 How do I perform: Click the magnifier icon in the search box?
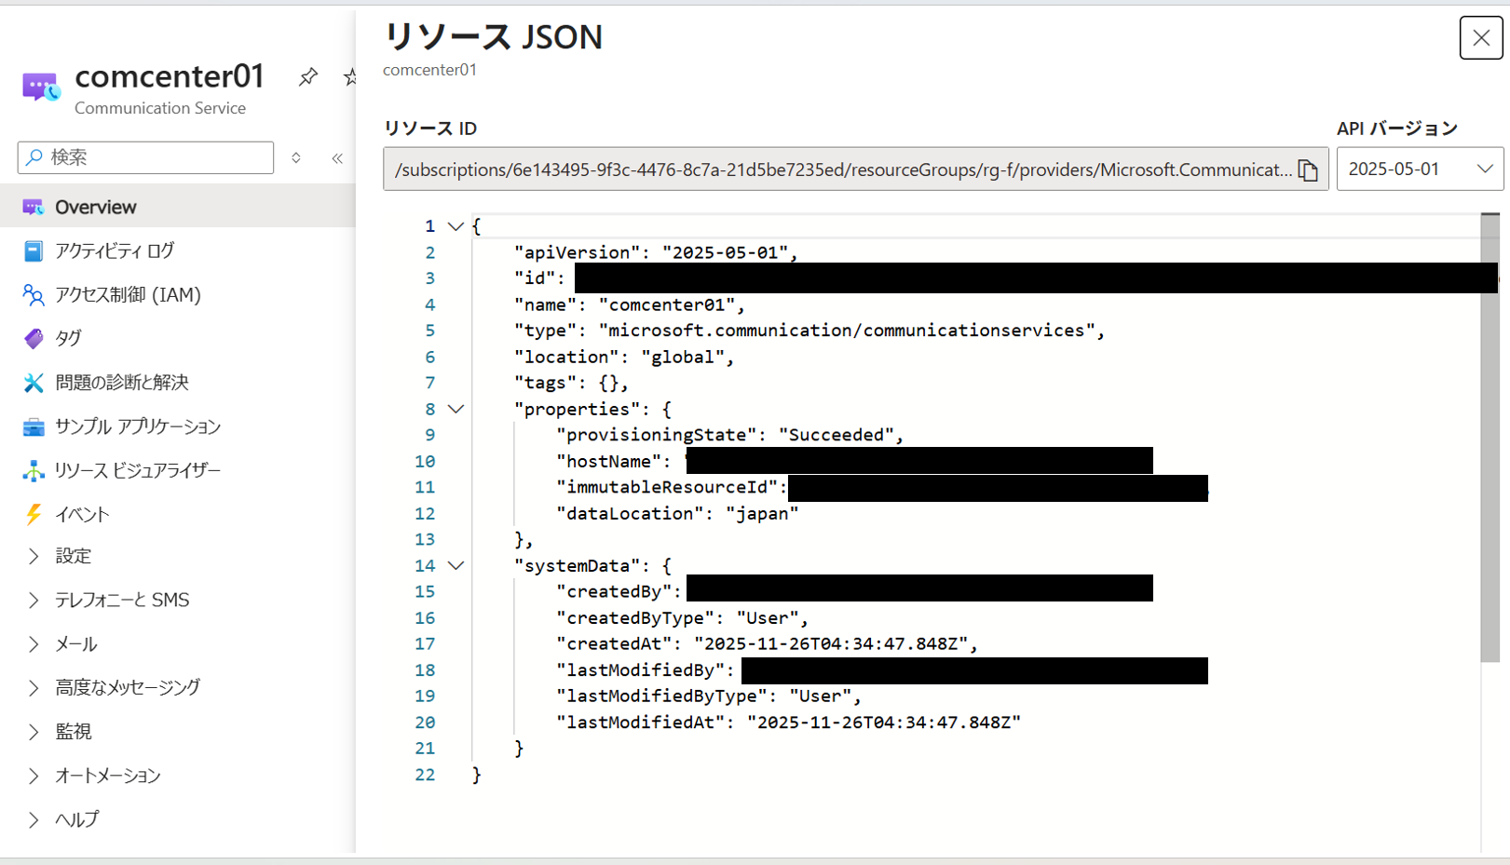pos(34,157)
